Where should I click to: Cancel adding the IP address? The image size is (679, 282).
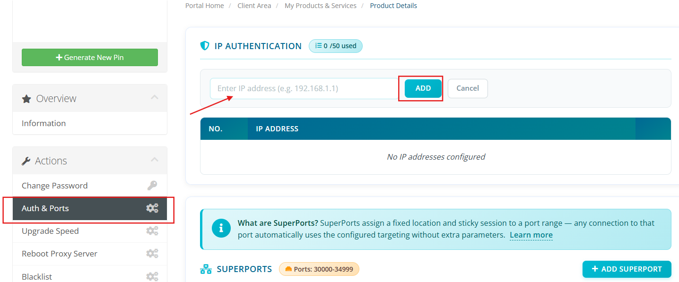pos(467,88)
